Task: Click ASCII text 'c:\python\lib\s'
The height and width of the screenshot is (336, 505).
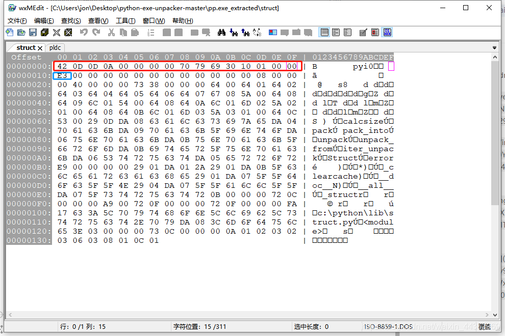Action: 355,213
